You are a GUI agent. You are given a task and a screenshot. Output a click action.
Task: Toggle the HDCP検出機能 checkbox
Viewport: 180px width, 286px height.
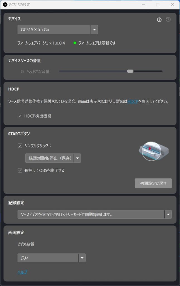click(20, 116)
